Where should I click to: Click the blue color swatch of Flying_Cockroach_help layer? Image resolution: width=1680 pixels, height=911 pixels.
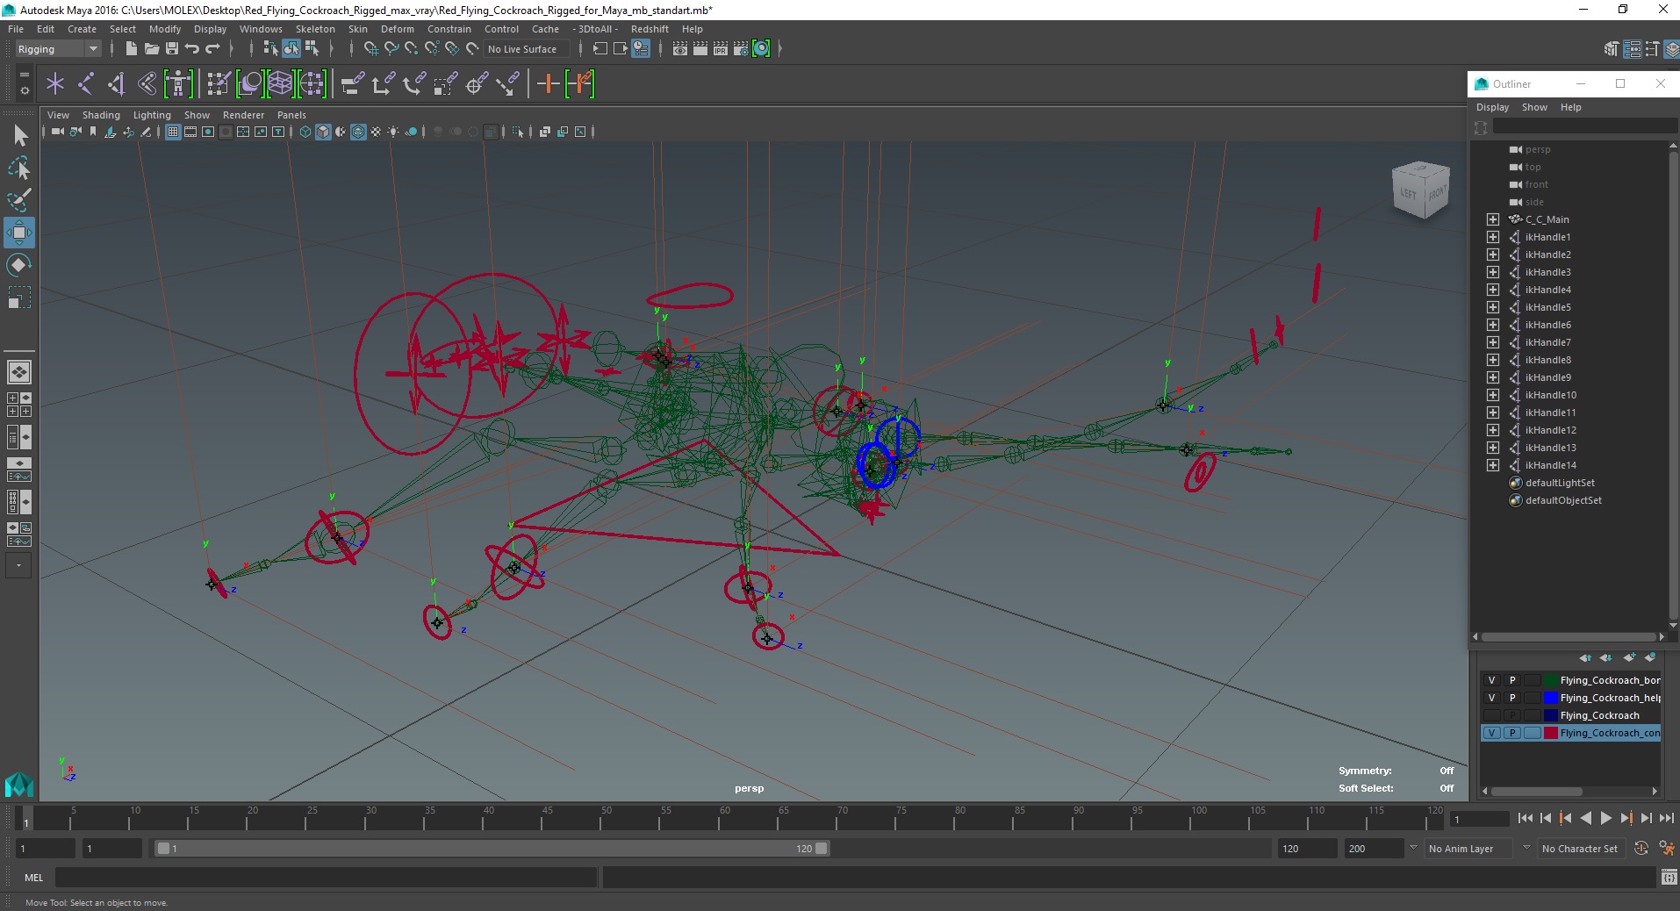[1551, 698]
